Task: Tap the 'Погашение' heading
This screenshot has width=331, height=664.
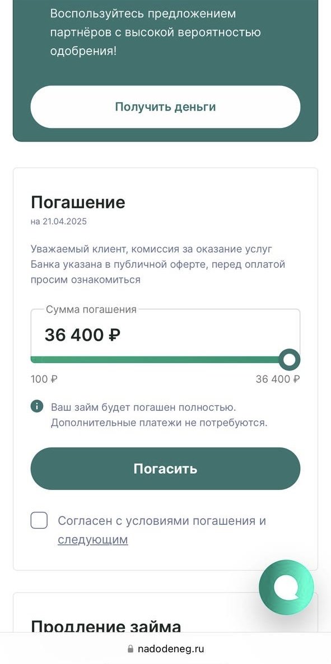Action: click(x=78, y=203)
